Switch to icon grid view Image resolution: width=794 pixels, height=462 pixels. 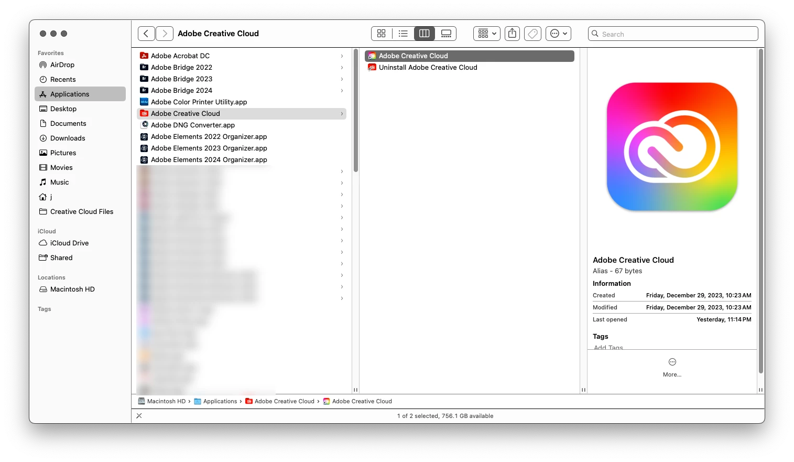[382, 34]
